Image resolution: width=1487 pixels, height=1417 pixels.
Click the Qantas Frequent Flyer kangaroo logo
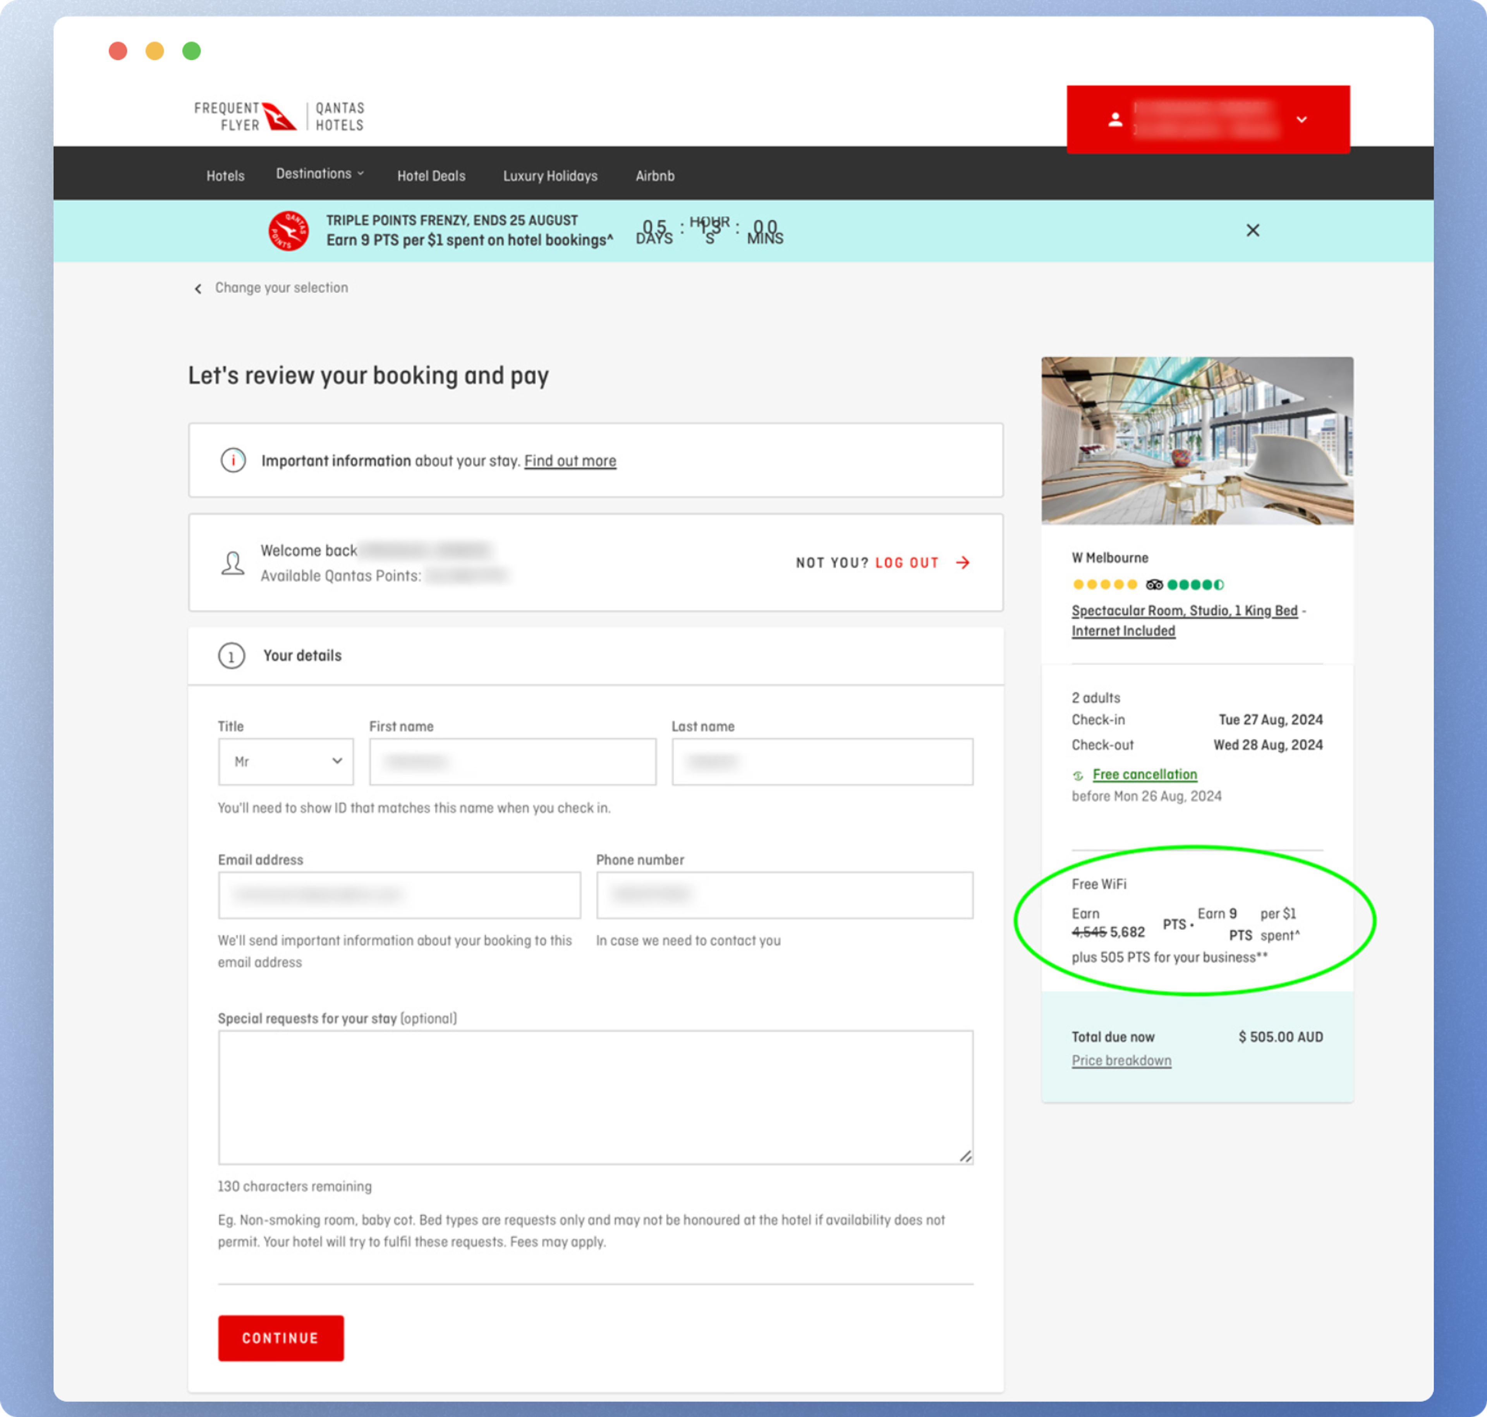coord(279,116)
